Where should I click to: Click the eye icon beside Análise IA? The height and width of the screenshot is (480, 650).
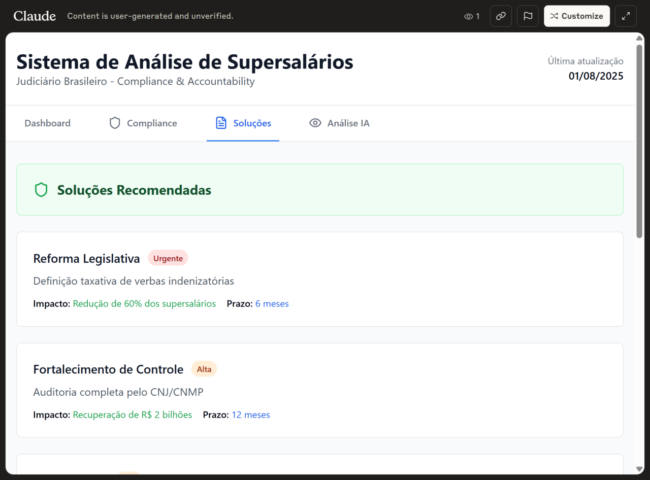coord(315,123)
